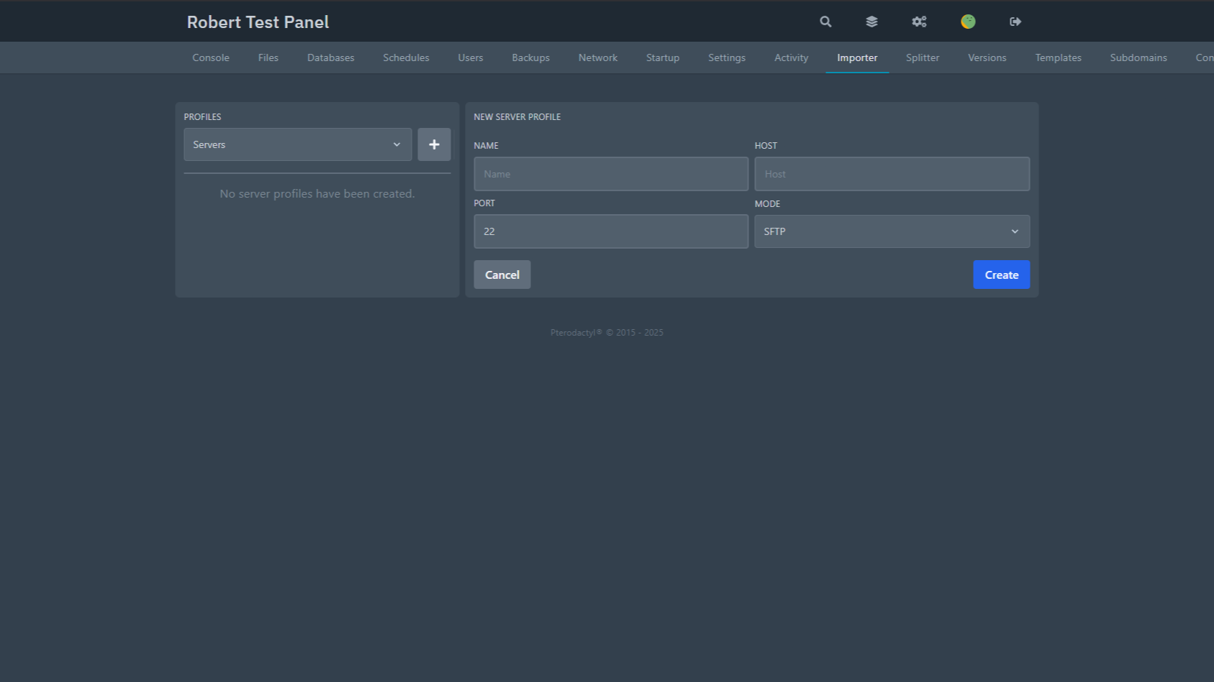The width and height of the screenshot is (1214, 682).
Task: Go to the Splitter tab
Action: point(922,57)
